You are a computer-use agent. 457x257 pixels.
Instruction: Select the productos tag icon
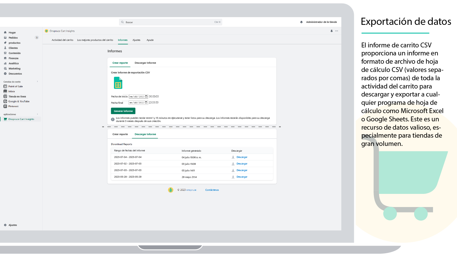coord(5,43)
